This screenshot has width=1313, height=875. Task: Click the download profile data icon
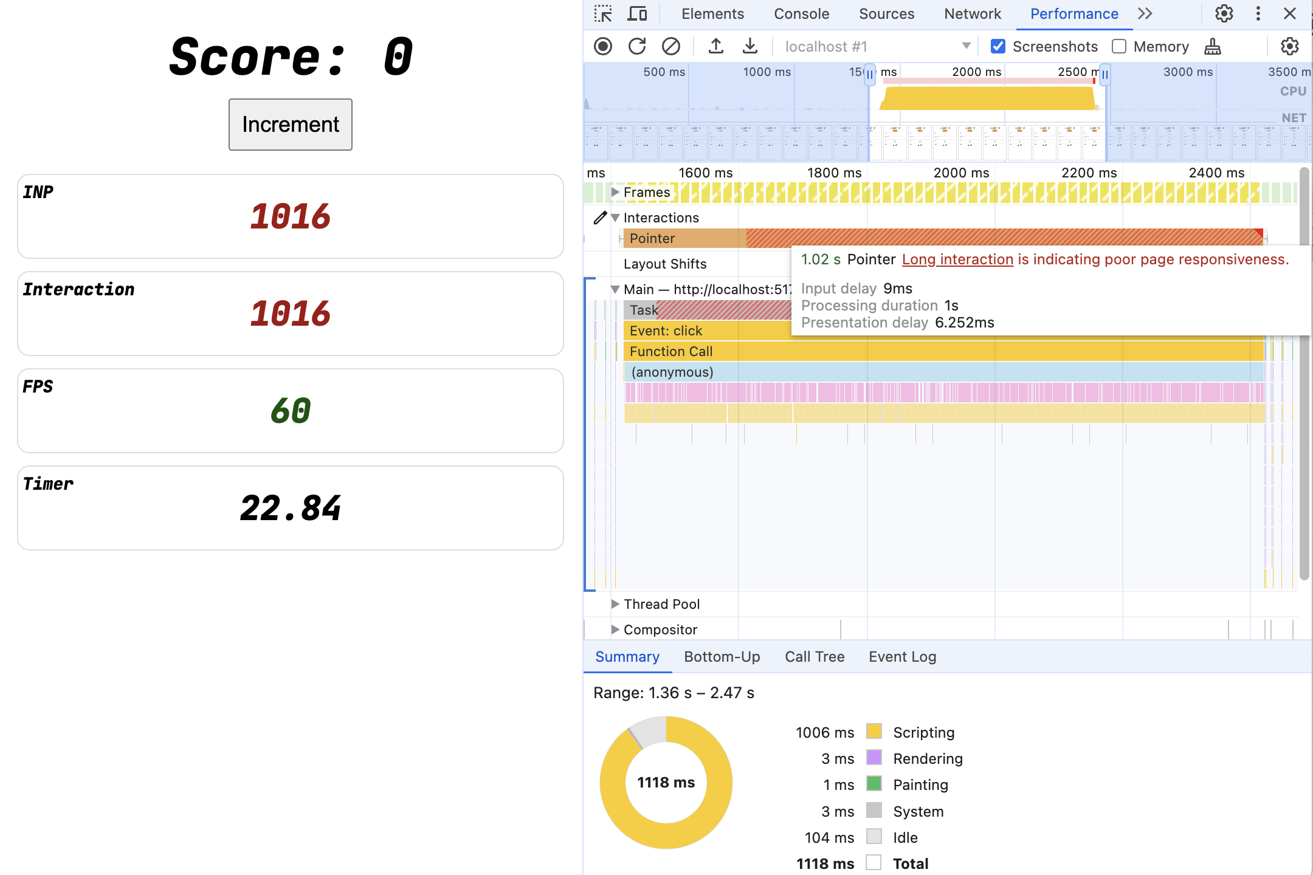(747, 46)
